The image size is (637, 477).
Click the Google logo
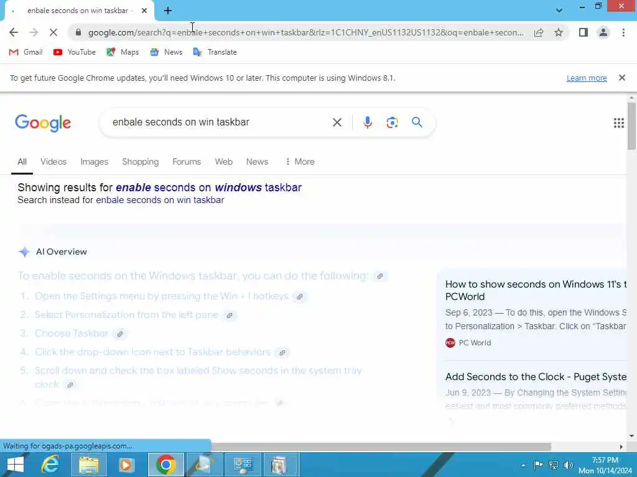[x=43, y=123]
